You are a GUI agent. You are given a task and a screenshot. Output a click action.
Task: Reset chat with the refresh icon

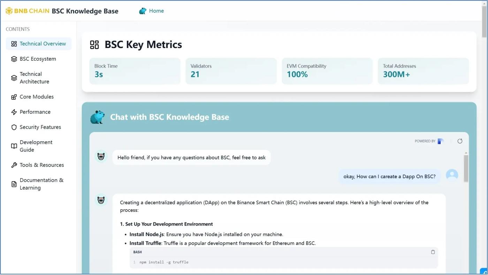460,141
